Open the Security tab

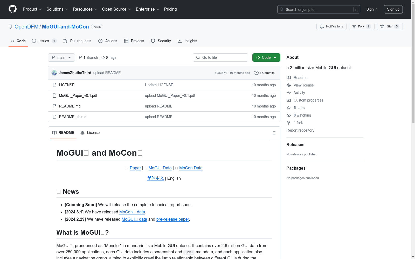161,41
